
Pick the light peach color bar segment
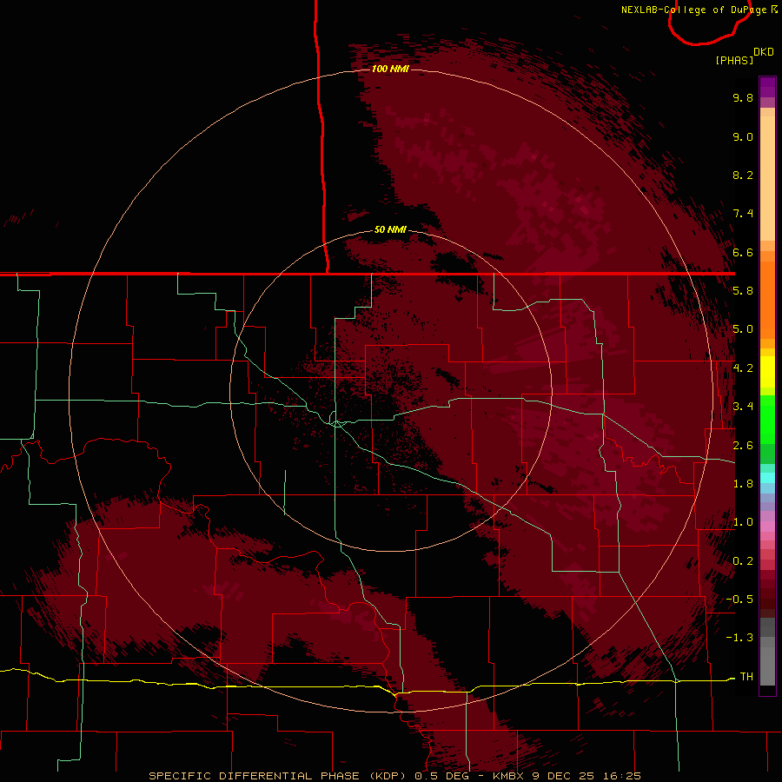767,178
